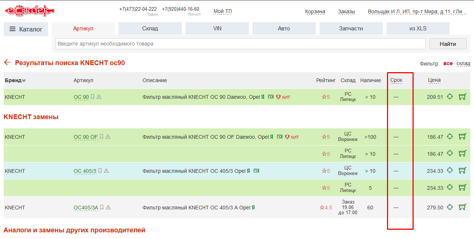Bookmark article OC405/3A

(x=102, y=208)
